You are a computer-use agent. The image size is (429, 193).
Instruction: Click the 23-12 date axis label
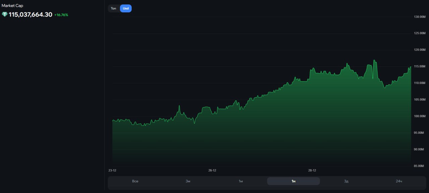tap(112, 170)
